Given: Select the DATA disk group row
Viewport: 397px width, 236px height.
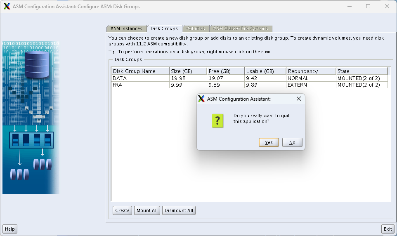Looking at the screenshot, I should coord(249,78).
